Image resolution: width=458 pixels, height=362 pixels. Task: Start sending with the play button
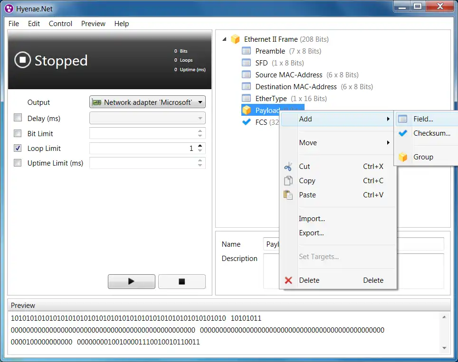[x=132, y=281]
